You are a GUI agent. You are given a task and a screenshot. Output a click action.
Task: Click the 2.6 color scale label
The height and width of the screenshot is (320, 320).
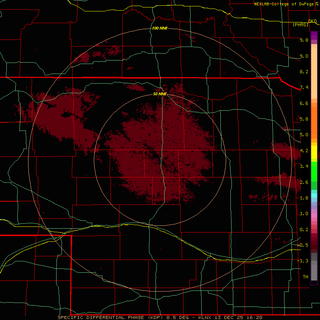click(x=304, y=182)
